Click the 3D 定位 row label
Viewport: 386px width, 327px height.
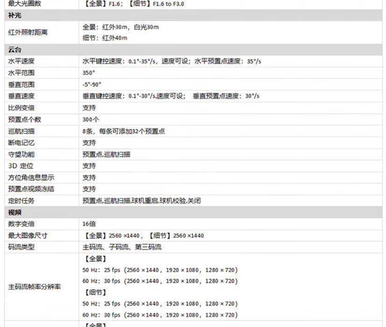point(21,166)
